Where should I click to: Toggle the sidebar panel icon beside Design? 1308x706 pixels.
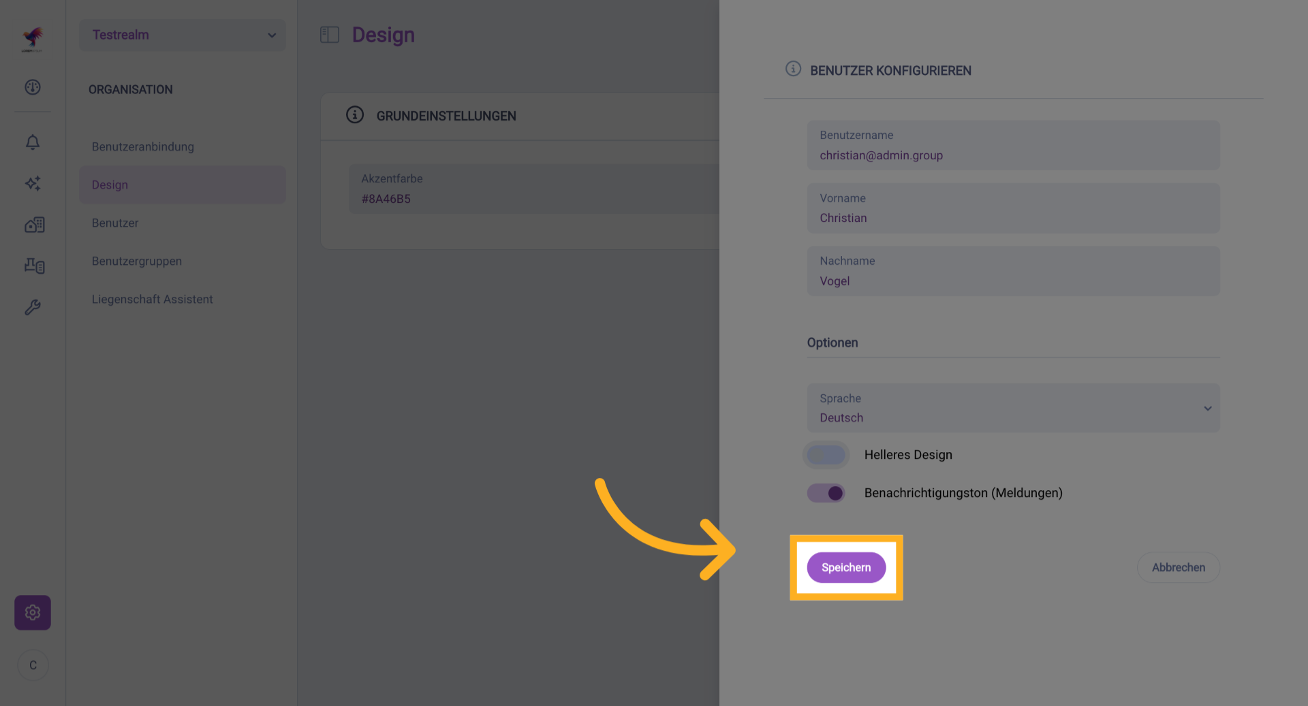[330, 35]
